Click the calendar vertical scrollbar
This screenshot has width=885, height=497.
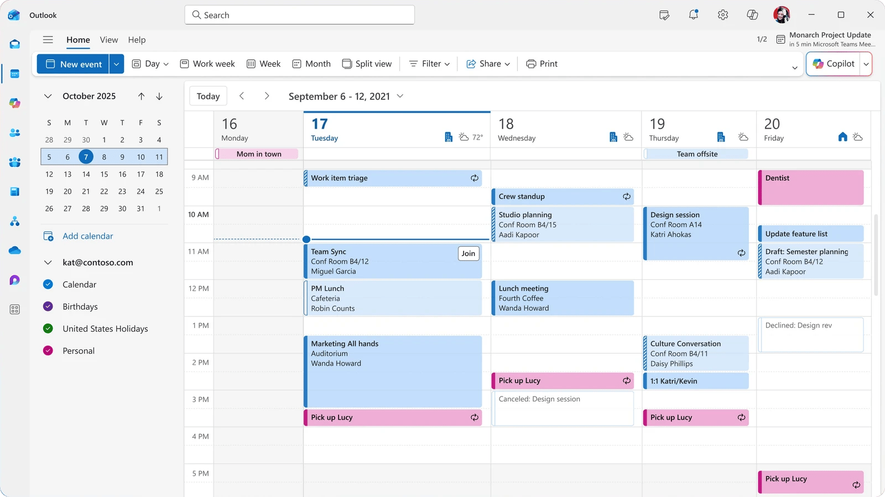(x=876, y=254)
